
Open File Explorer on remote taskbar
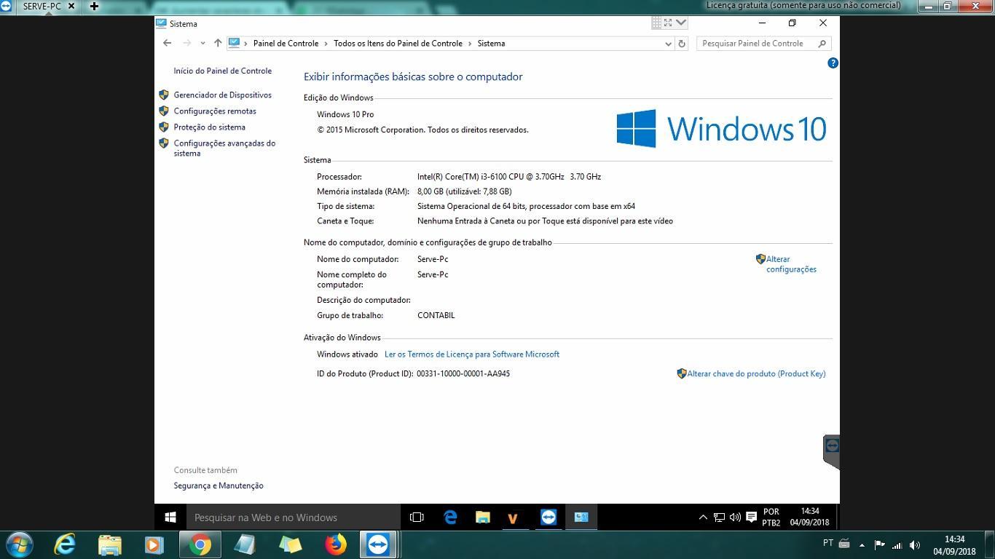483,518
